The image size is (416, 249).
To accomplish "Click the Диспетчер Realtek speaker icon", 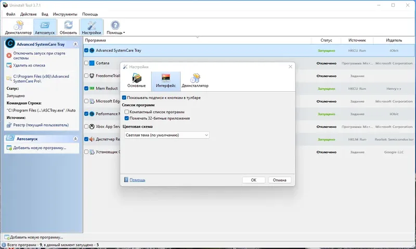I will coord(92,139).
